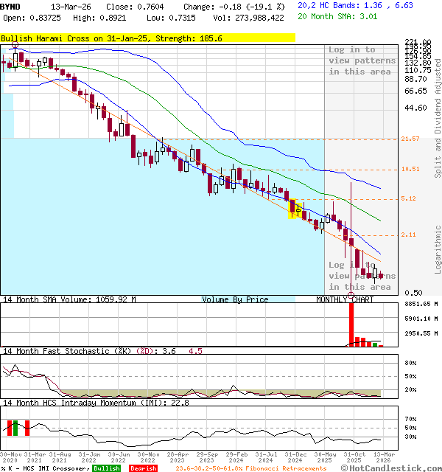The height and width of the screenshot is (472, 442).
Task: Select the Bullish Harami Cross pattern banner
Action: click(x=111, y=38)
